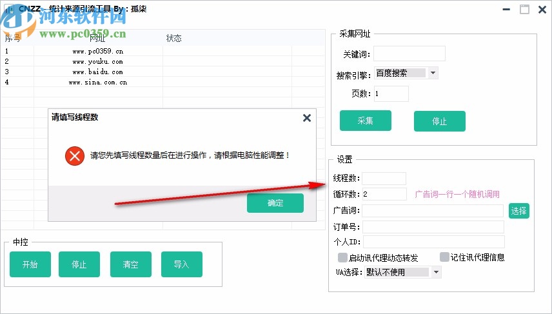
Task: Click the 循环数 input field
Action: coord(384,194)
